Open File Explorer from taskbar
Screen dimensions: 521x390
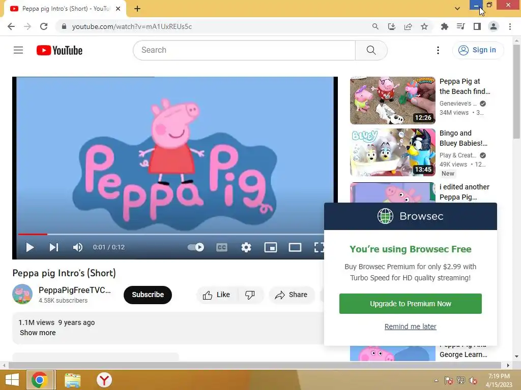(72, 380)
